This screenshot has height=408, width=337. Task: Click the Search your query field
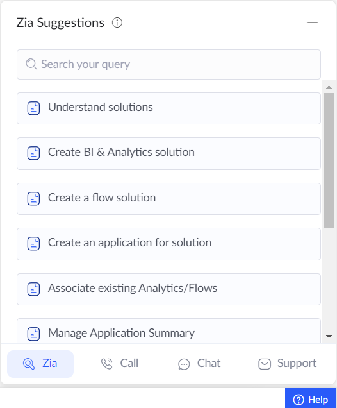point(168,65)
